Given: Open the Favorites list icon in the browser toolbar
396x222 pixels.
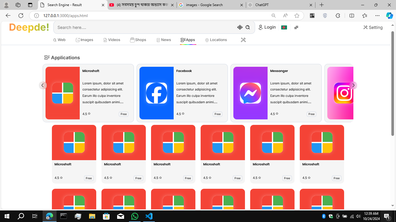Looking at the screenshot, I should tap(365, 16).
